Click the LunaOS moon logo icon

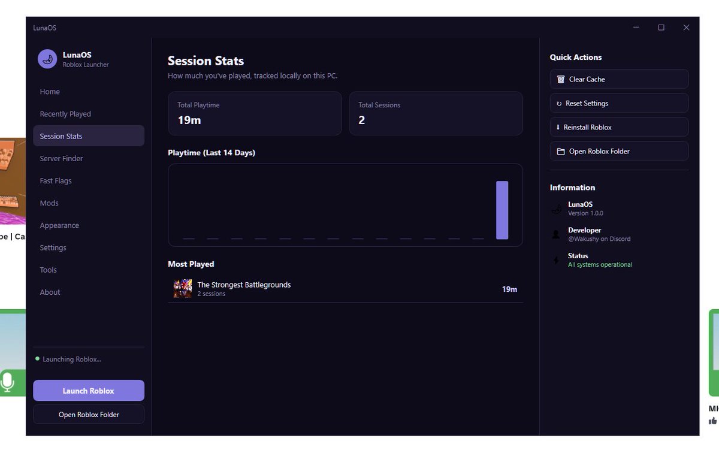tap(47, 59)
